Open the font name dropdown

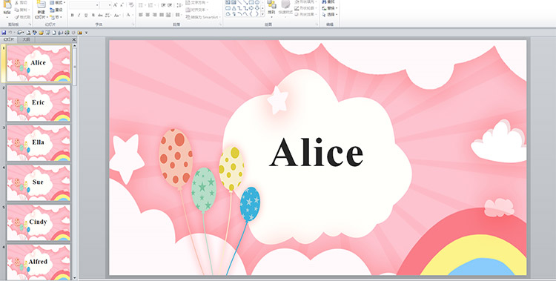tap(97, 5)
